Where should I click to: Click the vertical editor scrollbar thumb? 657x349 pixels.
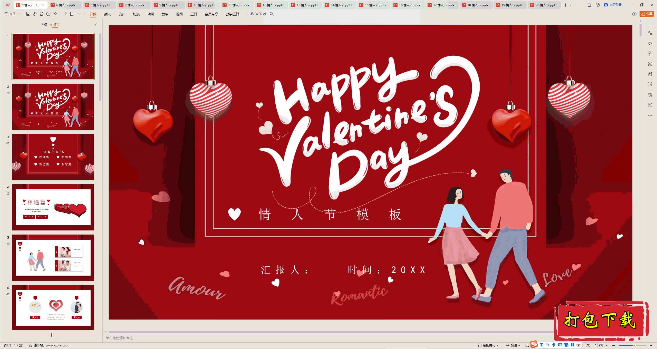[641, 30]
